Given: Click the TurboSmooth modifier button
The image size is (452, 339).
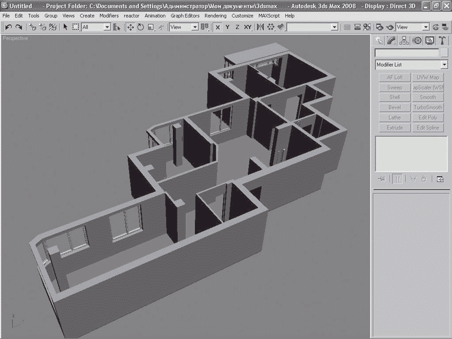Looking at the screenshot, I should point(428,107).
